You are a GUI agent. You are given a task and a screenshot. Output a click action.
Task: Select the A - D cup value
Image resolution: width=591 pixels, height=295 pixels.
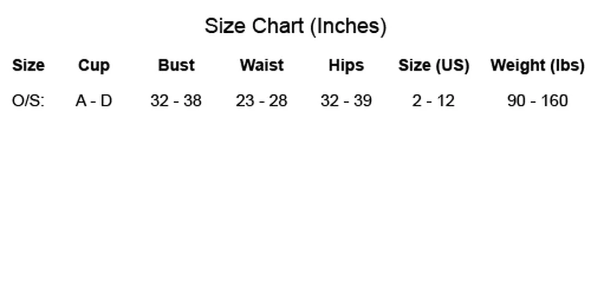[94, 100]
